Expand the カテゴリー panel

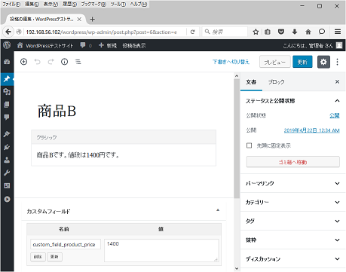(292, 202)
